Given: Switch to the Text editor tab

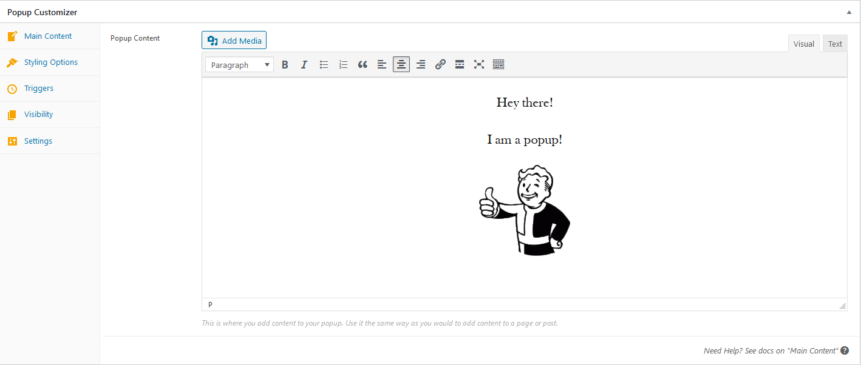Looking at the screenshot, I should (835, 44).
